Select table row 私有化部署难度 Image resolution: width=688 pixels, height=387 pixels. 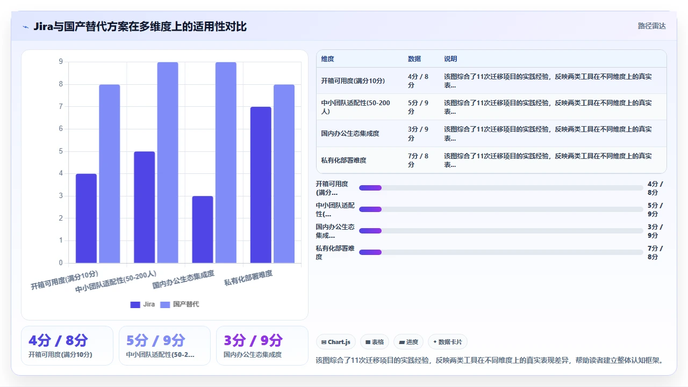pyautogui.click(x=491, y=160)
